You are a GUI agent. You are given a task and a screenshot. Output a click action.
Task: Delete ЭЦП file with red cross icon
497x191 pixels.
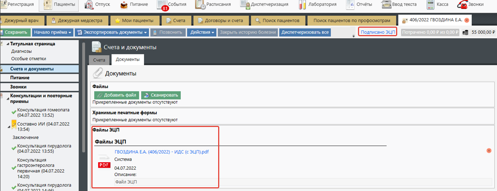tap(489, 151)
